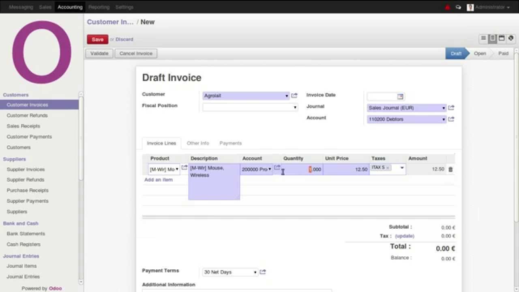Select the Draft status stage
Viewport: 519px width, 292px height.
click(456, 54)
